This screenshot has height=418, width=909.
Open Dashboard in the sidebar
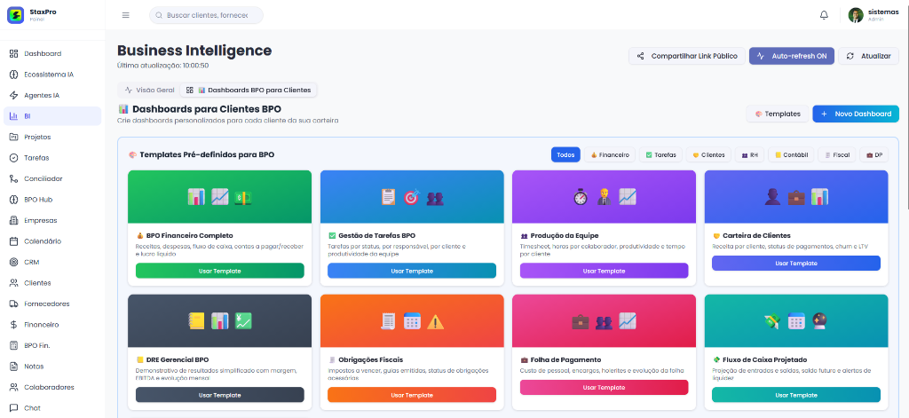pyautogui.click(x=52, y=53)
